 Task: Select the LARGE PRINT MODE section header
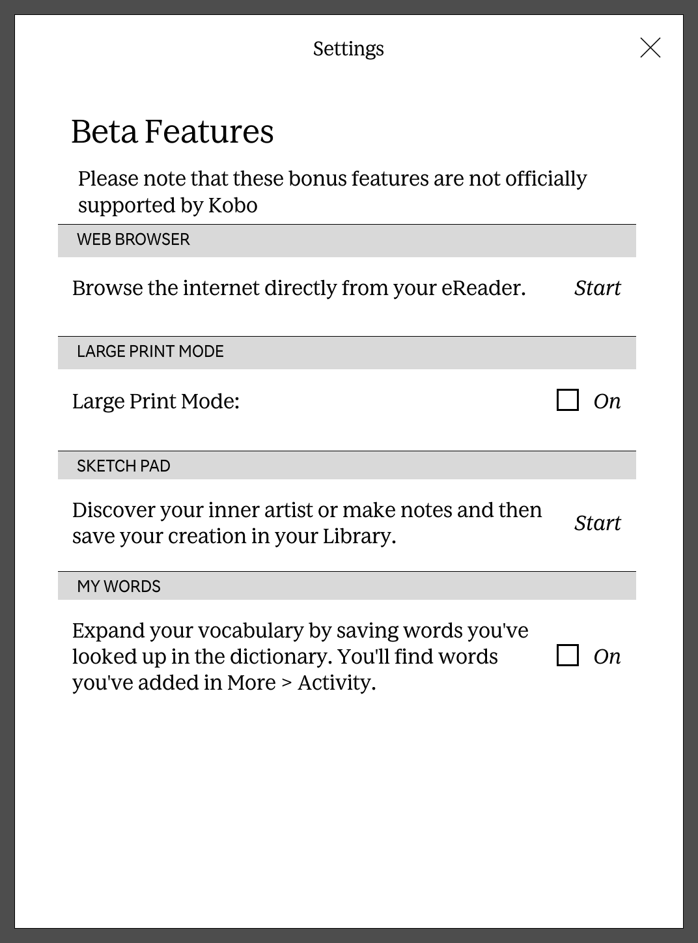(347, 352)
